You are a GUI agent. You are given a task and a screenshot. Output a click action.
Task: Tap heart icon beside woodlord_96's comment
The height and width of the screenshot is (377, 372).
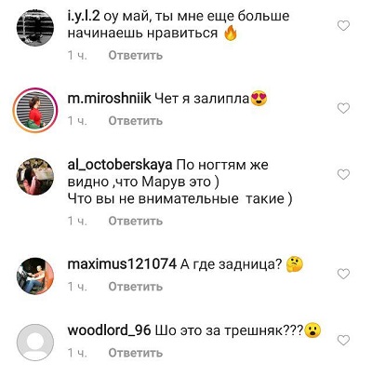point(343,340)
